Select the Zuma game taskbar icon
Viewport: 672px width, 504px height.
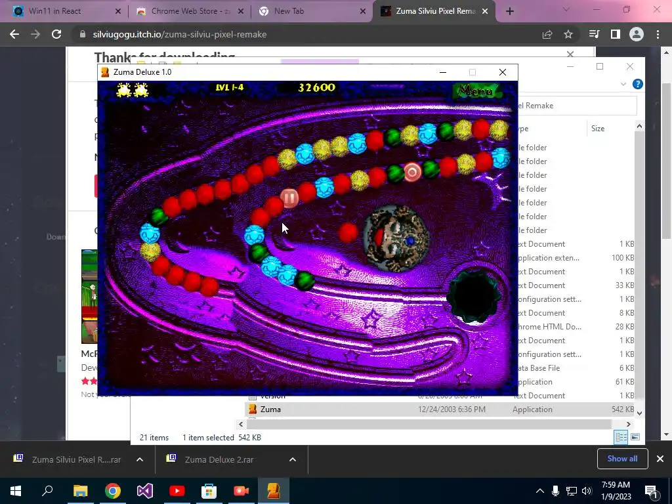274,491
